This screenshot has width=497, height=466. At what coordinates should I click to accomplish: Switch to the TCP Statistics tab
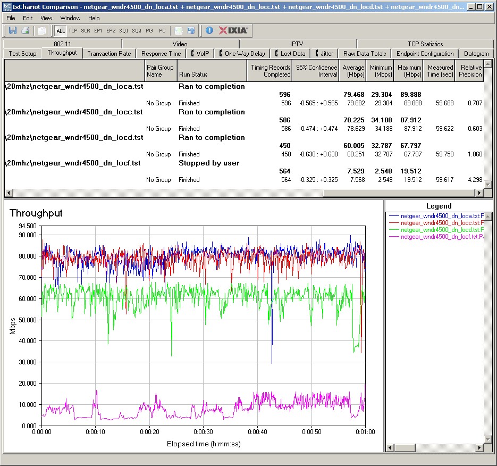[x=425, y=44]
